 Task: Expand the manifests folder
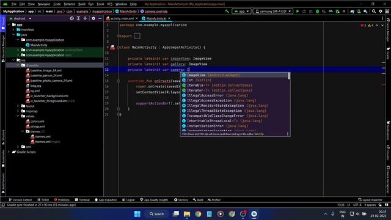click(13, 30)
